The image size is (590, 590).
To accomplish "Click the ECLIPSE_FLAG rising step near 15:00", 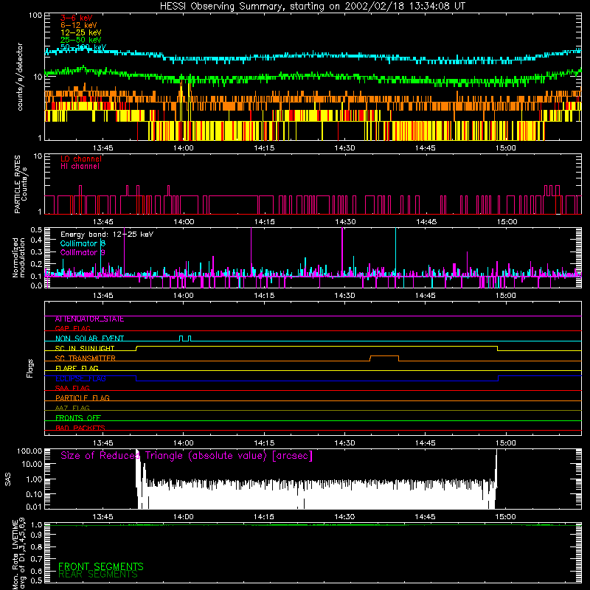I will [499, 378].
